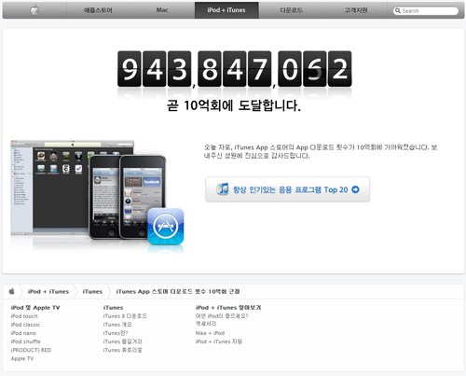
Task: Open the Mac navigation tab
Action: [162, 10]
